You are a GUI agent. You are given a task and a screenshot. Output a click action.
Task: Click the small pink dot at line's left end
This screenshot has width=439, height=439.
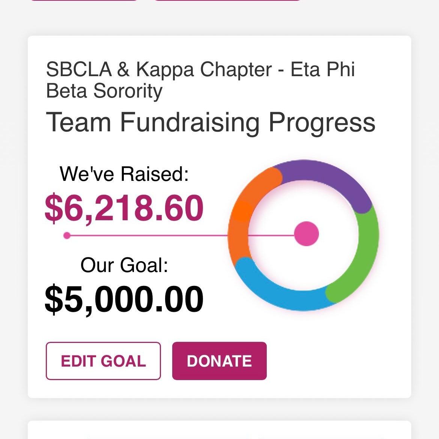67,236
